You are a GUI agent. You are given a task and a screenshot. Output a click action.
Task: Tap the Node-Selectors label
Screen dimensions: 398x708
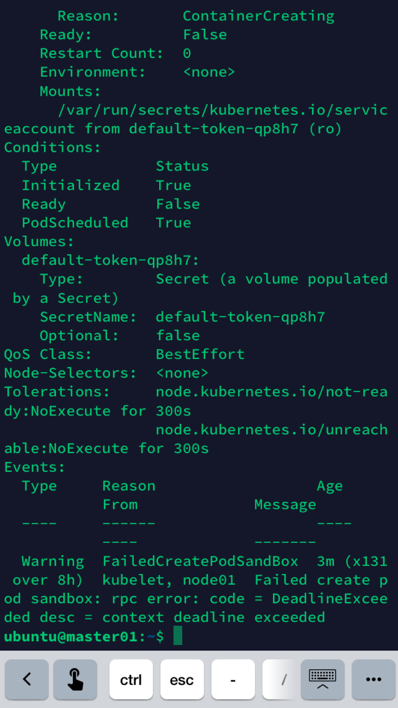pyautogui.click(x=70, y=373)
